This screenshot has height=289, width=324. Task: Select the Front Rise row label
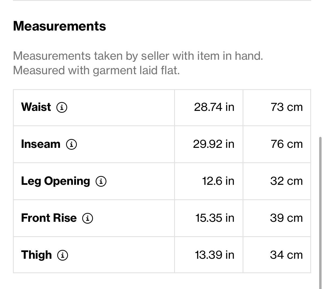(49, 218)
